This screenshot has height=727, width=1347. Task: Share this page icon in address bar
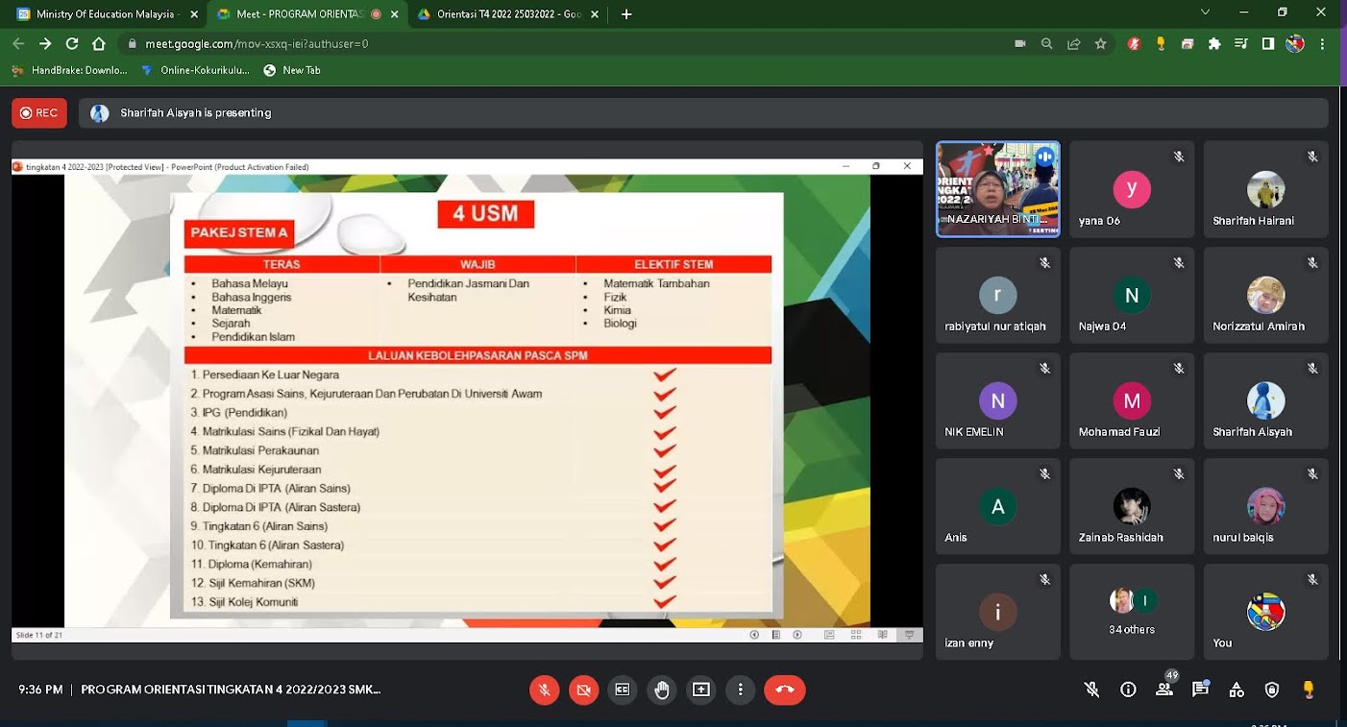click(x=1073, y=43)
